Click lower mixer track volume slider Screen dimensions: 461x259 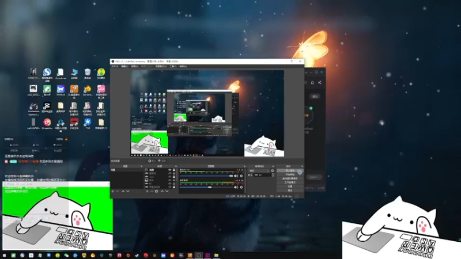pyautogui.click(x=206, y=188)
